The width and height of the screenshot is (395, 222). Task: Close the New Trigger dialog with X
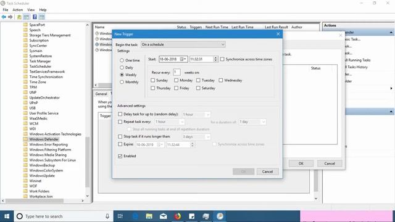tap(278, 34)
